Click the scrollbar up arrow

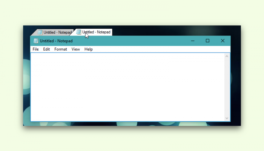tap(227, 56)
